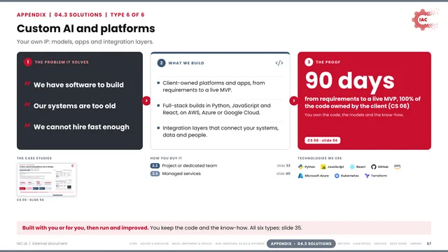The height and width of the screenshot is (252, 448).
Task: Click the 2.2 badge for Project or dedicated team
Action: tap(155, 166)
